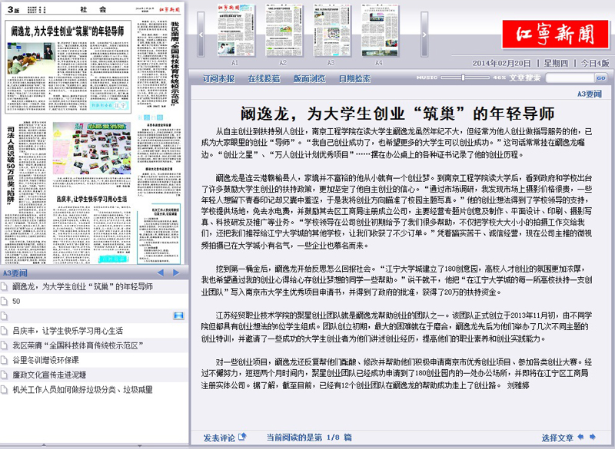Screen dimensions: 615x449
Task: Select previous article arrow at bottom right
Action: click(x=581, y=437)
